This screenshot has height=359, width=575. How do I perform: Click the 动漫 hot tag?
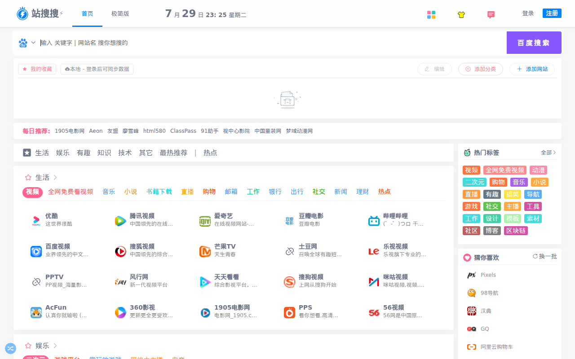538,170
